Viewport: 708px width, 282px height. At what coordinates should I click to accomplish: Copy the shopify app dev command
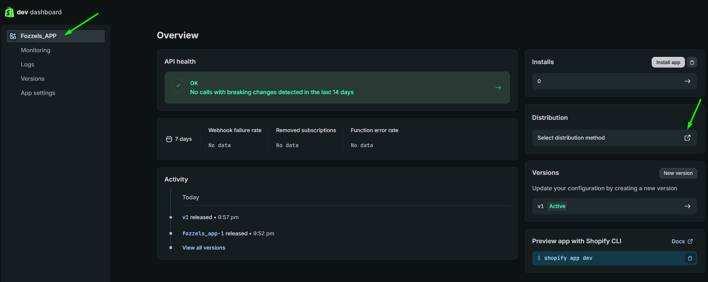point(690,258)
